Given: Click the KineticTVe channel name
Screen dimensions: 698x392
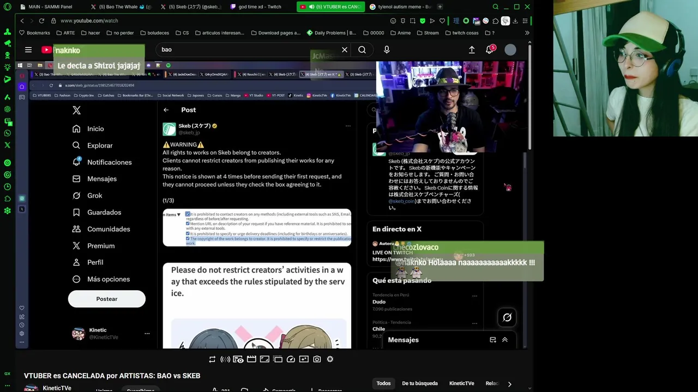Looking at the screenshot, I should 57,388.
